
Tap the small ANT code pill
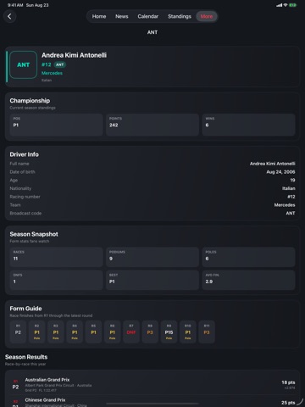tap(59, 64)
